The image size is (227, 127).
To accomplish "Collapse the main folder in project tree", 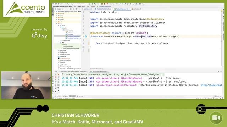I will click(59, 26).
